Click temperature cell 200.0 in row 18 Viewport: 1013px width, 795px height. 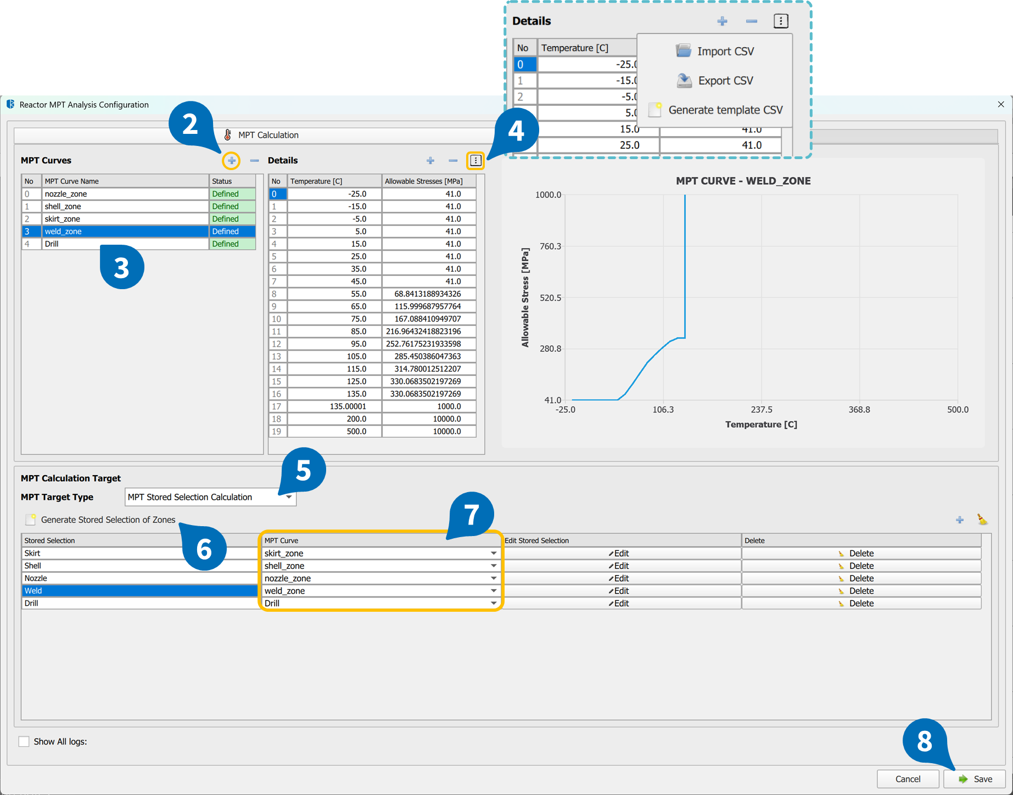tap(334, 419)
